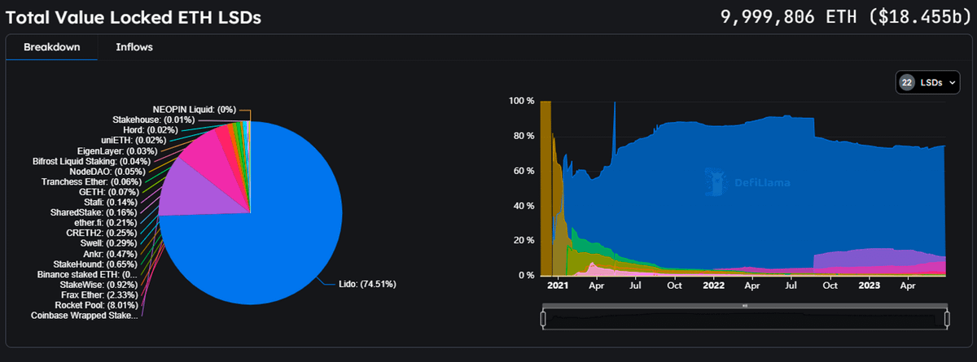977x362 pixels.
Task: Click the 2022 marker on time axis
Action: pos(714,286)
